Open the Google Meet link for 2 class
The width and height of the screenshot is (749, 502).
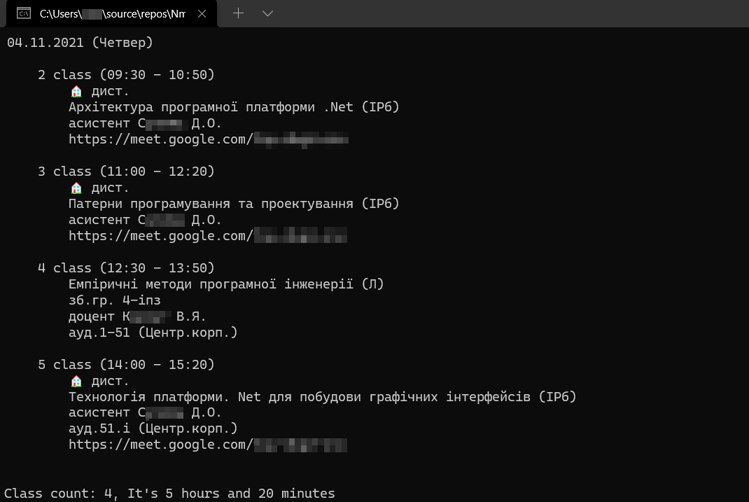(x=209, y=139)
